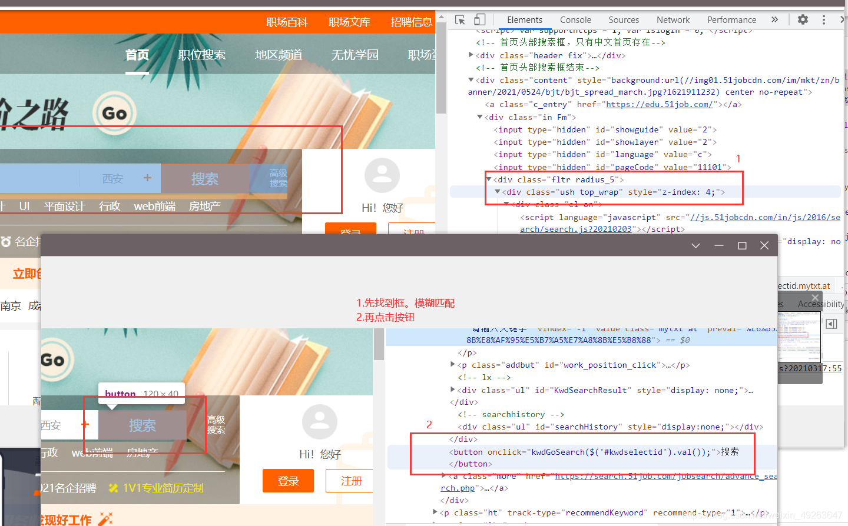Show more DevTools tabs via the chevron
This screenshot has height=526, width=848.
774,19
